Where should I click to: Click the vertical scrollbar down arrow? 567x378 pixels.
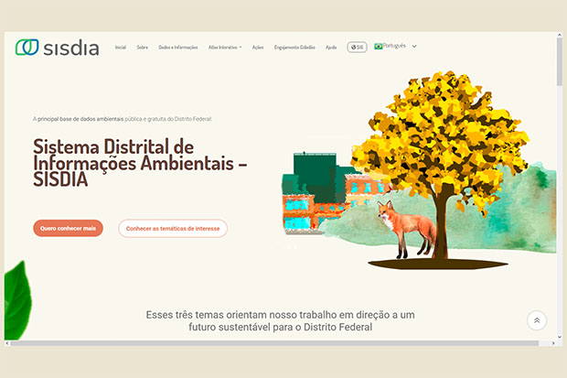[x=560, y=337]
